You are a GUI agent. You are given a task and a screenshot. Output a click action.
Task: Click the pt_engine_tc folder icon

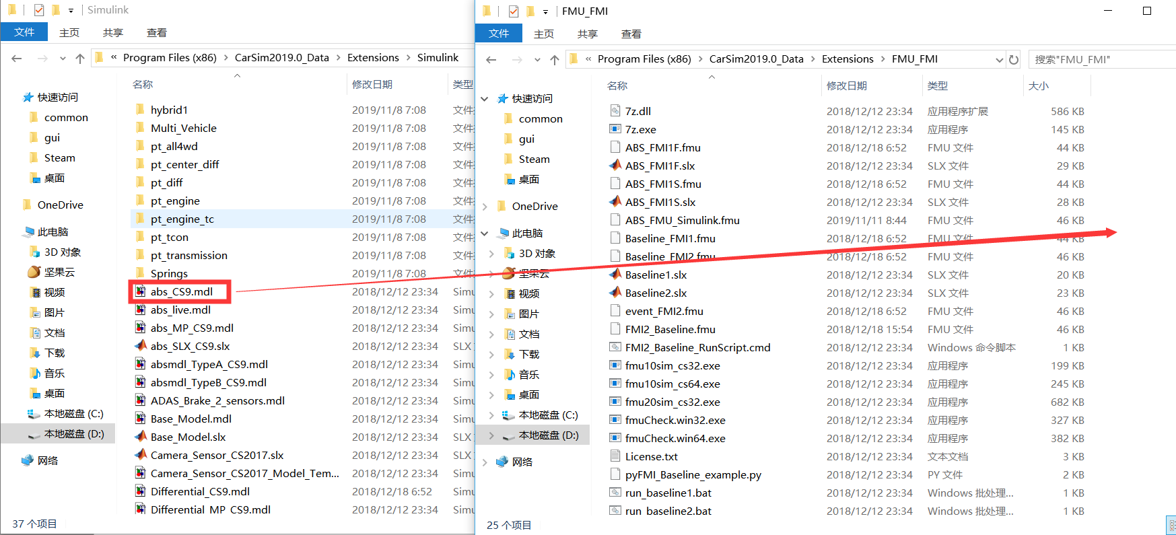tap(140, 219)
